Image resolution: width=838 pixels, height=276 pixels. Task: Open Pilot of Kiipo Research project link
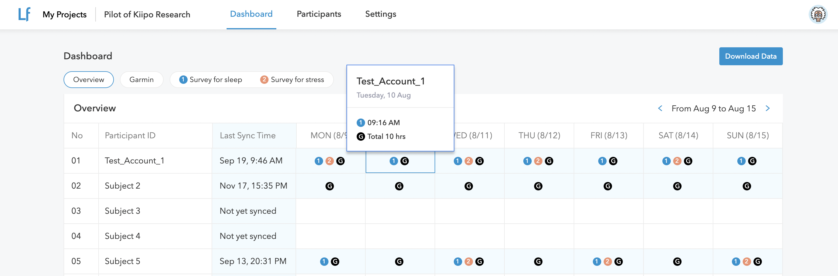[x=147, y=14]
